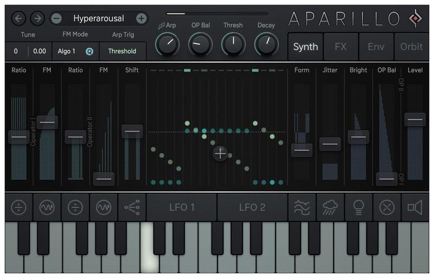434x278 pixels.
Task: Click the Jitter column label
Action: 330,70
